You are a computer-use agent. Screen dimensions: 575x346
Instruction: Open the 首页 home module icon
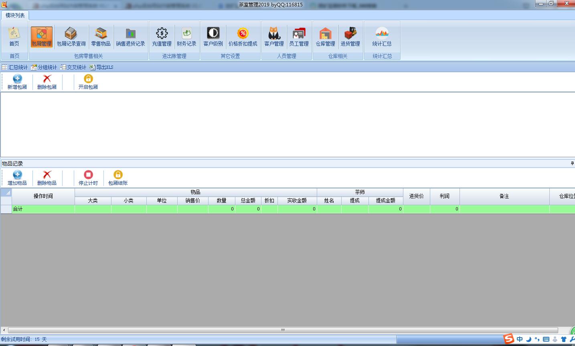pyautogui.click(x=14, y=37)
